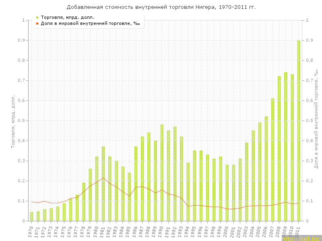Select the 1981 bar
Image resolution: width=322 pixels, height=241 pixels.
103,184
